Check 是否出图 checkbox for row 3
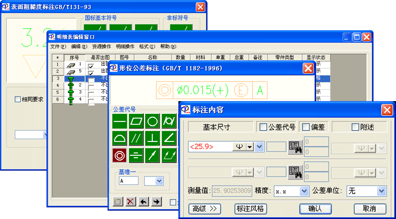 click(91, 80)
